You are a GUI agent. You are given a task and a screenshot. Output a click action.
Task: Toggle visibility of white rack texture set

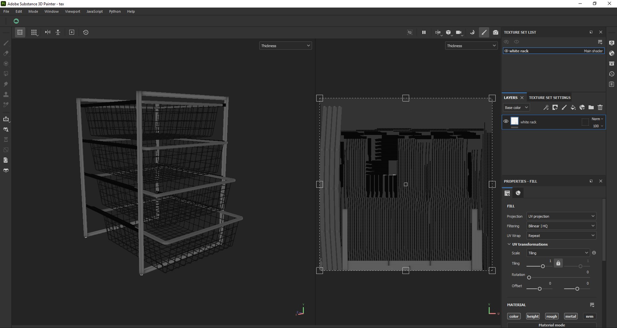tap(506, 51)
